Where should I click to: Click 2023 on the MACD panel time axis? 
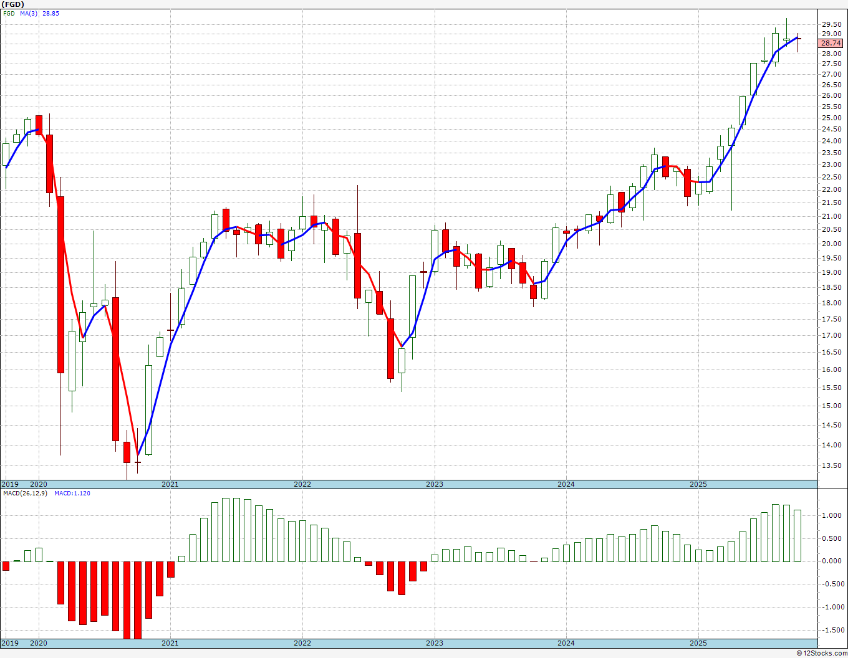pyautogui.click(x=435, y=643)
